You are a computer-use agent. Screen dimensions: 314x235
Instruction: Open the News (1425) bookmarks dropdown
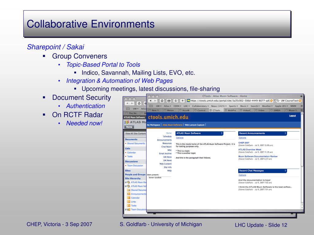(219, 106)
